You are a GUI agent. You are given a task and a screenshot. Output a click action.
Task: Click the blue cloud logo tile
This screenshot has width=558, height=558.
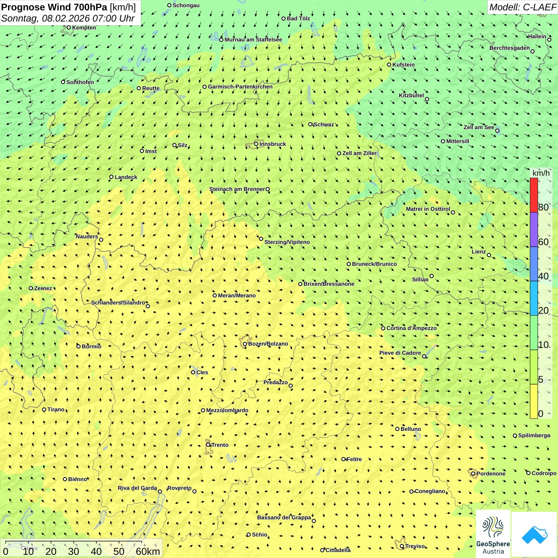tap(534, 534)
